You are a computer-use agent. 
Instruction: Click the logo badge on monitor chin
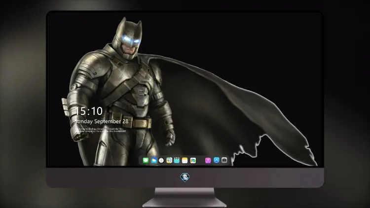pos(185,177)
